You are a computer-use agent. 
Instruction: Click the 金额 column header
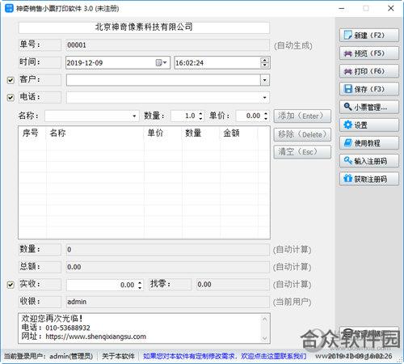coord(238,133)
